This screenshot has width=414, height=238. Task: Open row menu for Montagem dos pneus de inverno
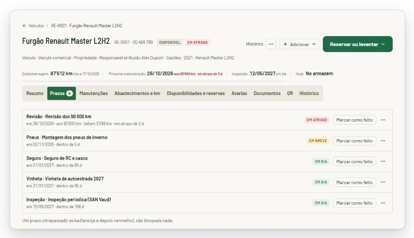(x=383, y=141)
